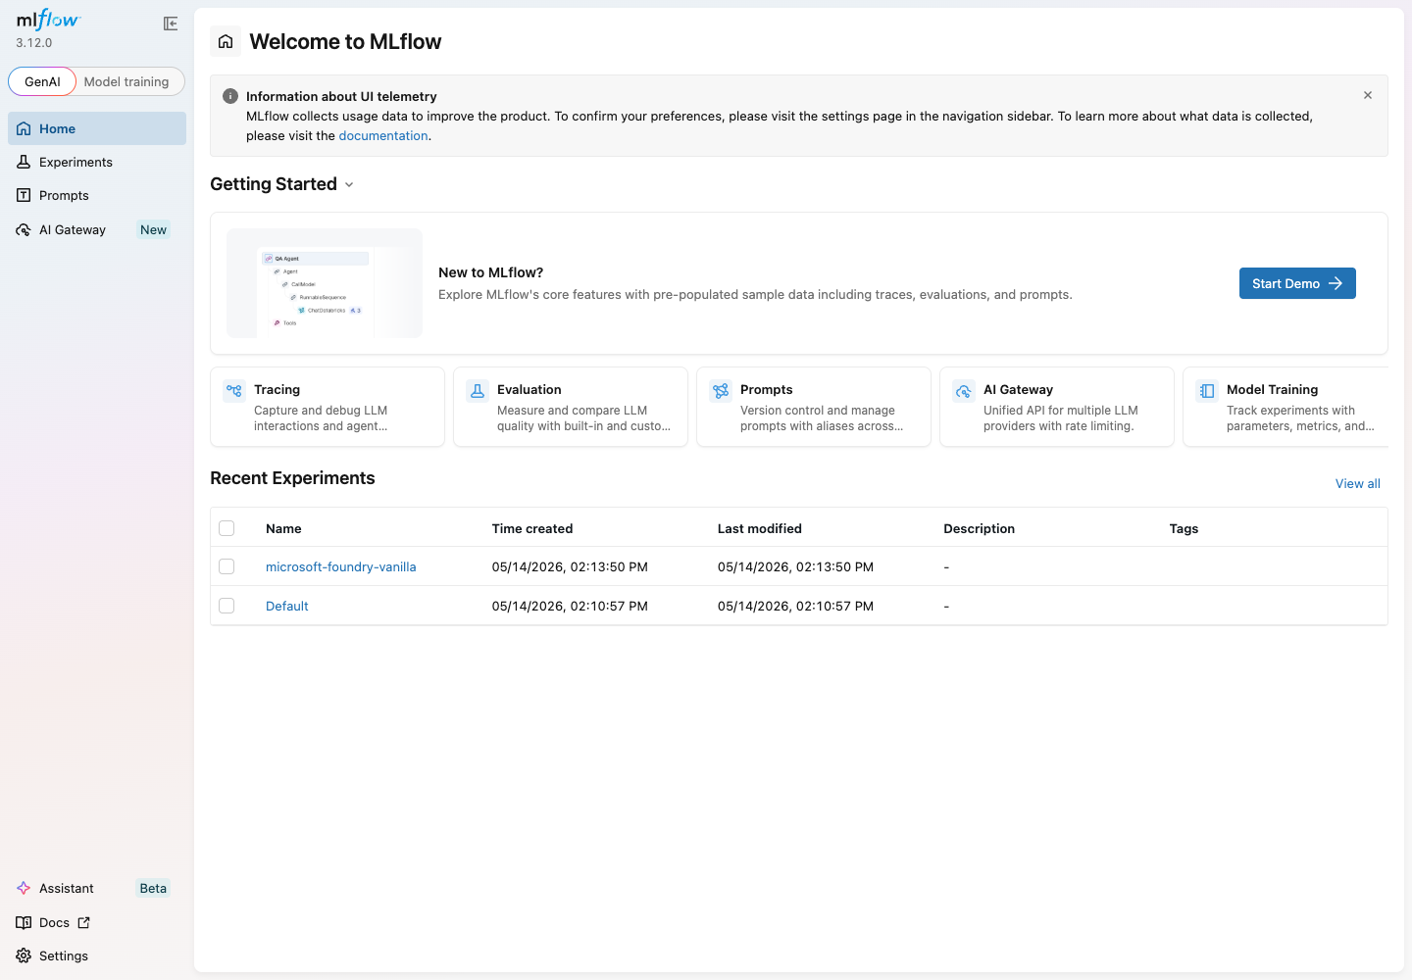The height and width of the screenshot is (980, 1412).
Task: Click the Prompts card icon
Action: click(721, 391)
